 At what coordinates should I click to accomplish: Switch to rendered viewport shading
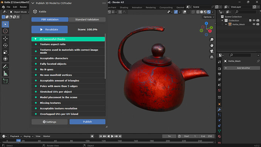click(x=209, y=12)
